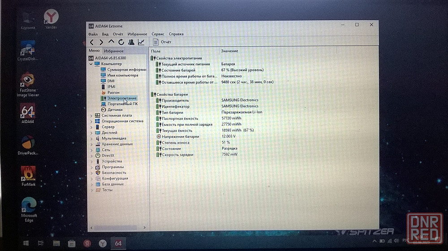
Task: Switch to the Меню tab
Action: point(94,51)
